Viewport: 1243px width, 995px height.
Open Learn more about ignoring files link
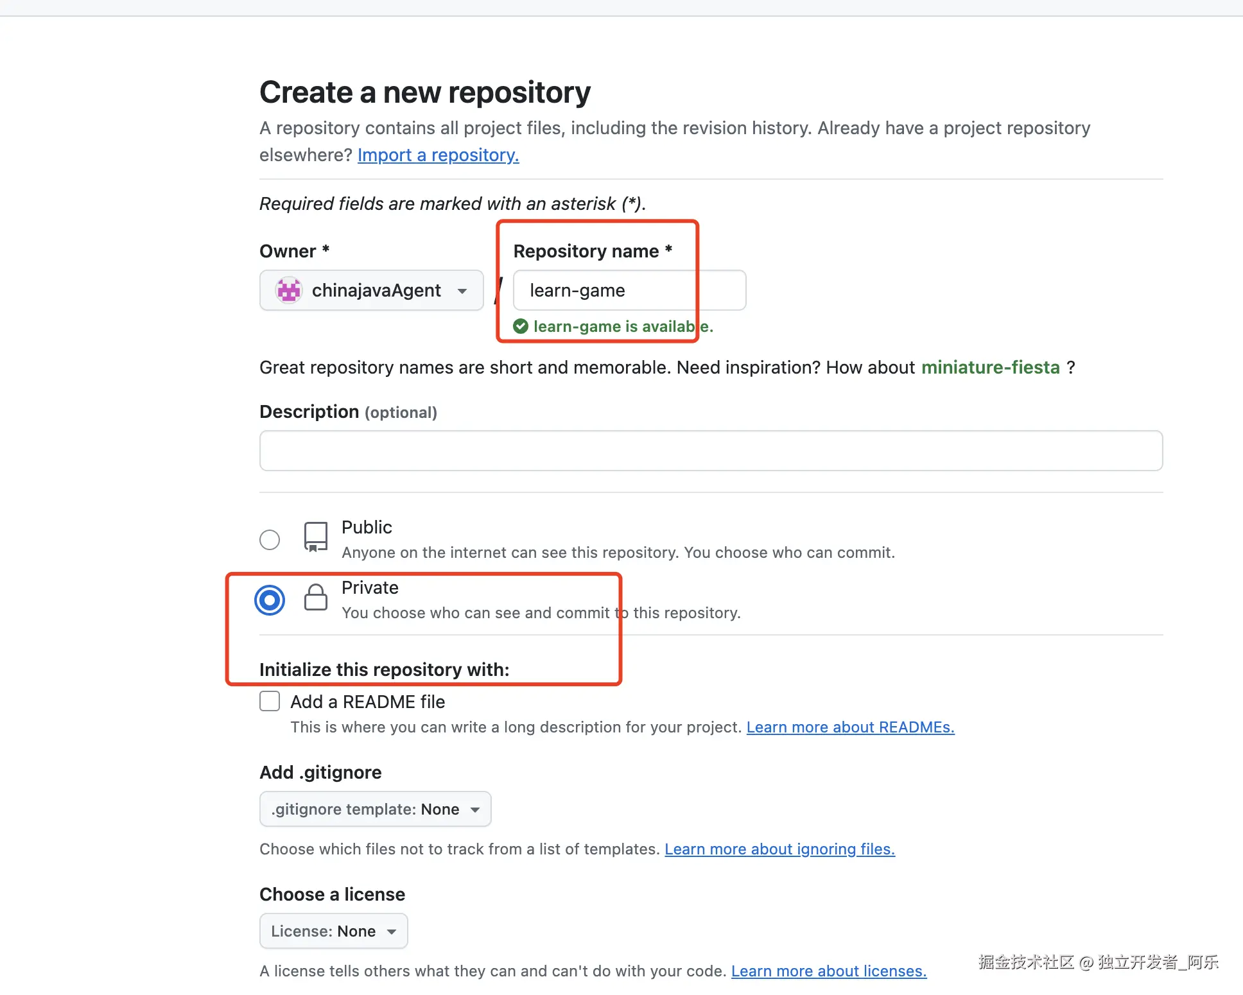click(779, 849)
